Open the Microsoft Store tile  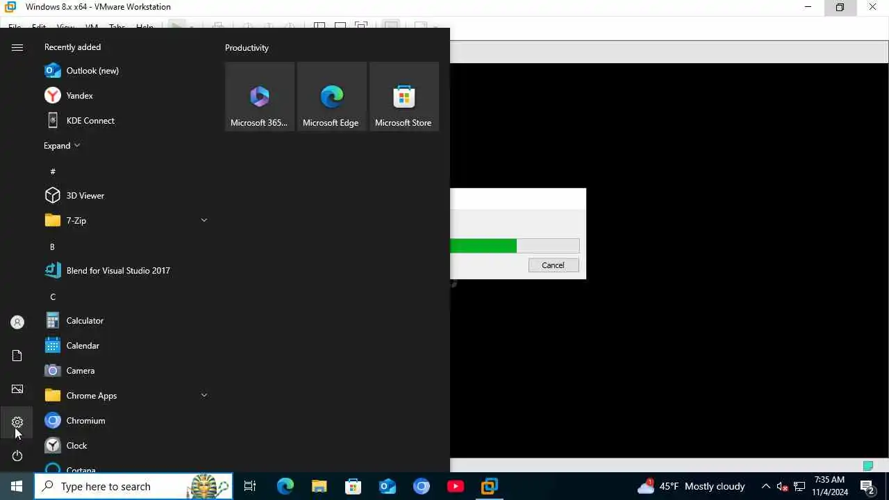pyautogui.click(x=404, y=97)
